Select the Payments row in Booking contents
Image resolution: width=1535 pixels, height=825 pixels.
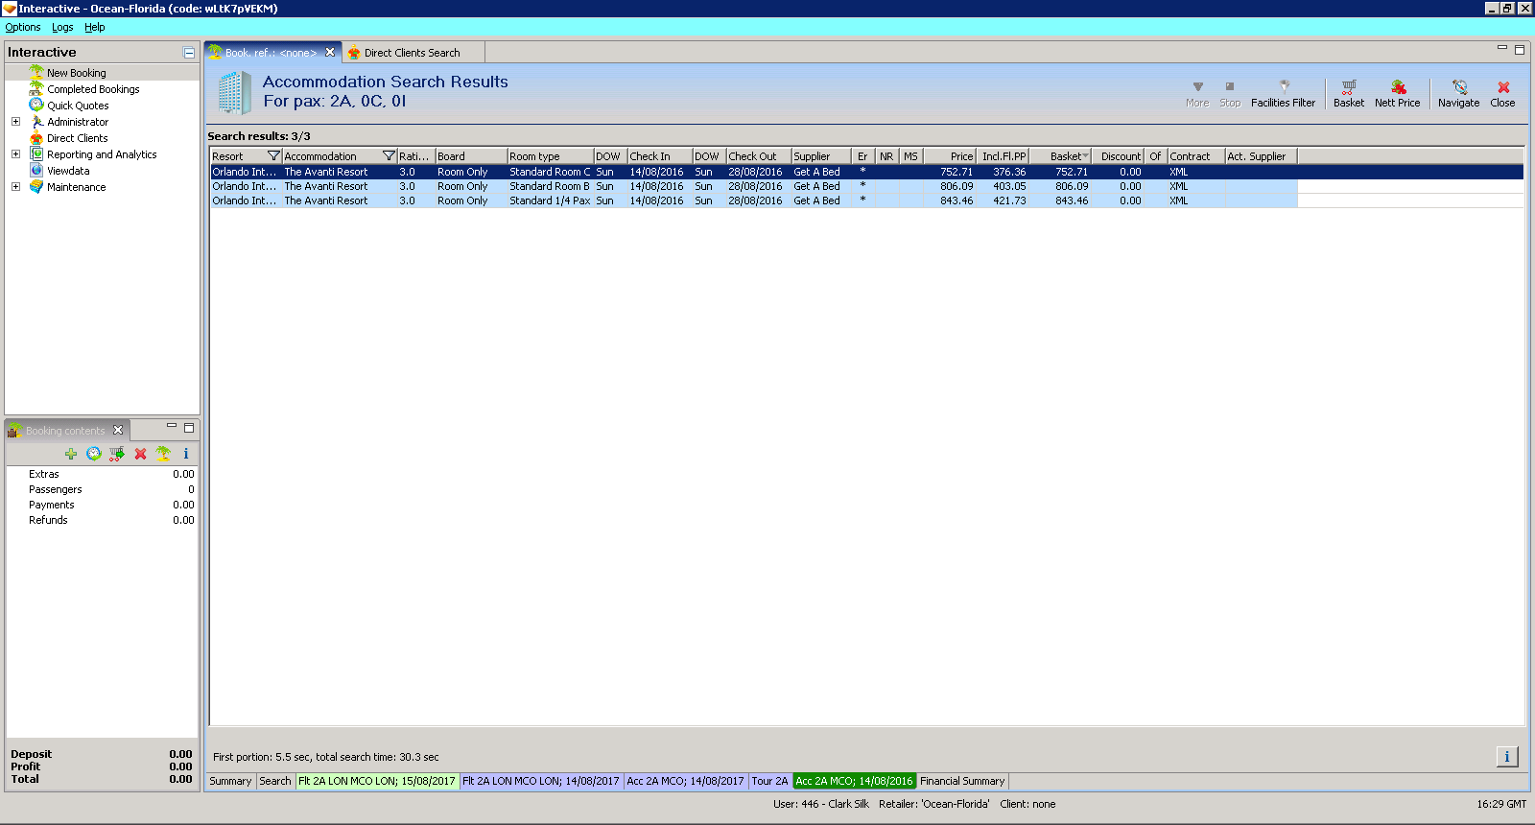pyautogui.click(x=102, y=505)
